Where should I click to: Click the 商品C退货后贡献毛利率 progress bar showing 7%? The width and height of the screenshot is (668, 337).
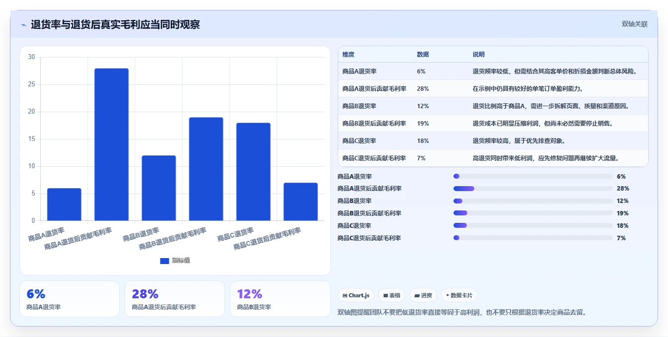click(533, 238)
